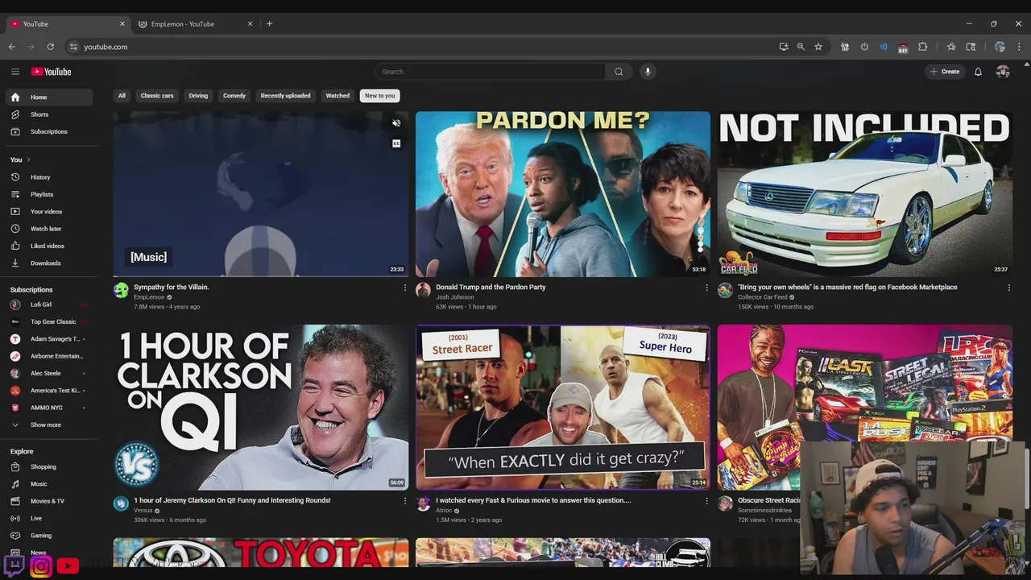Click the search magnifier button
Image resolution: width=1031 pixels, height=580 pixels.
click(x=619, y=72)
